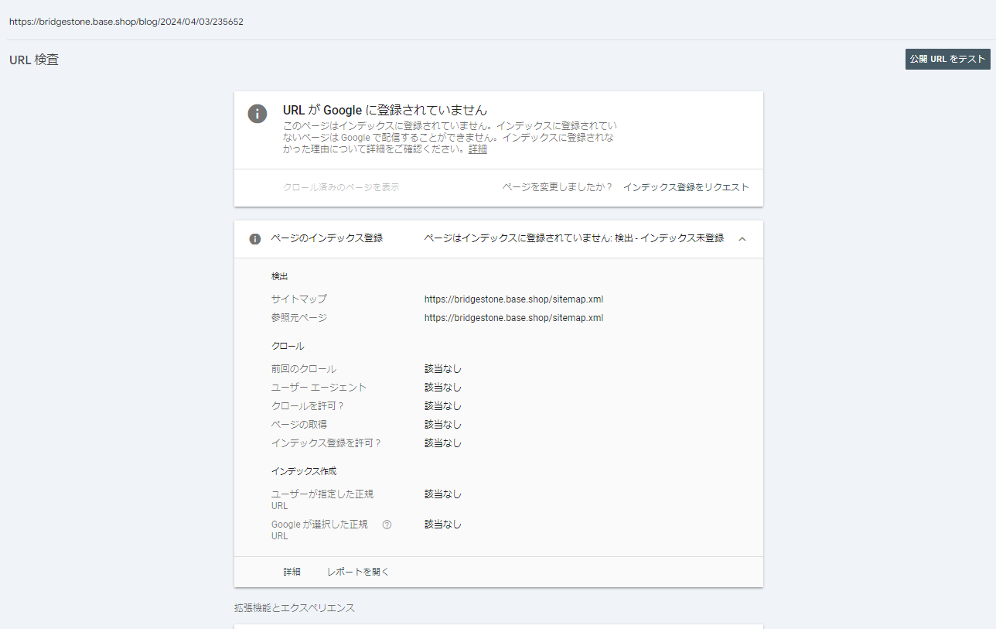The width and height of the screenshot is (996, 629).
Task: Click the クロール section heading
Action: tap(288, 347)
